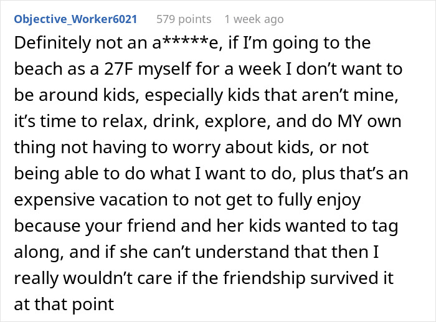Click the word 'beach' in the comment

click(38, 69)
